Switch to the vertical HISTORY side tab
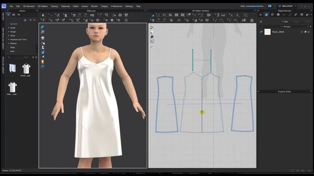The height and width of the screenshot is (176, 314). point(3,17)
